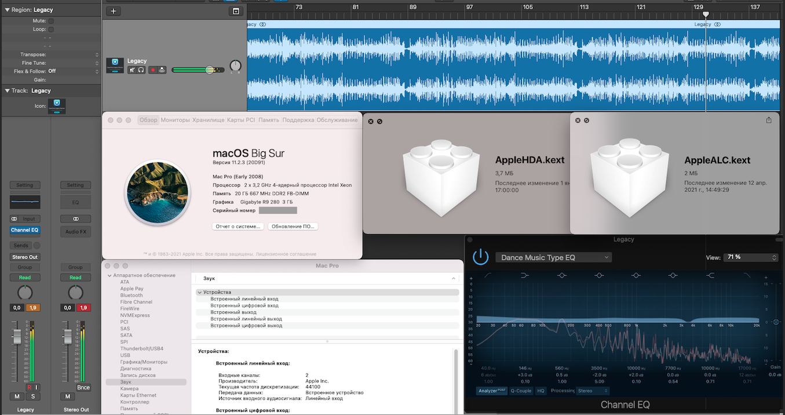Click the pan knob on the Legacy track header
The image size is (785, 415).
click(235, 67)
